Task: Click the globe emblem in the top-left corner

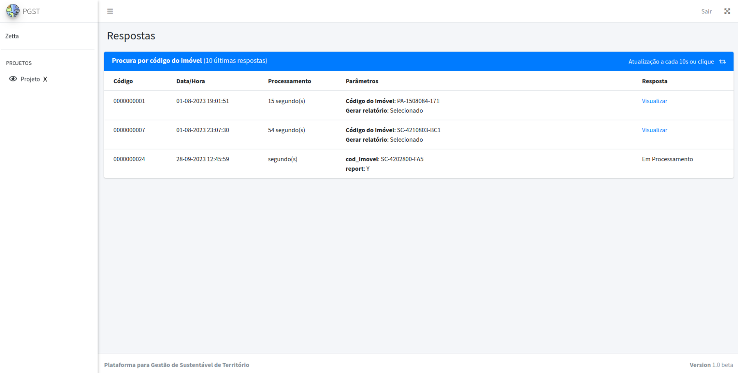Action: (x=13, y=11)
